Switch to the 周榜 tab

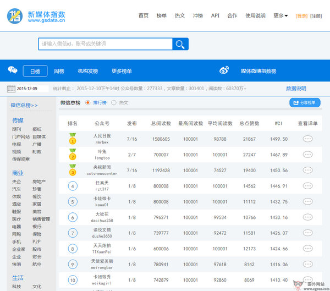click(x=59, y=71)
